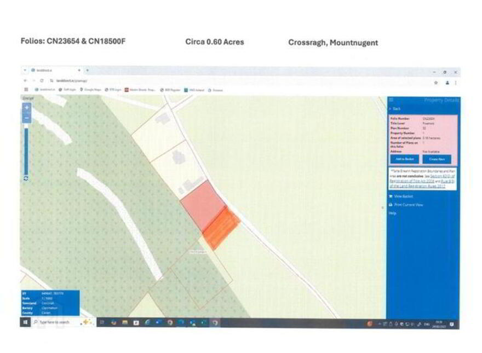Click the Windows taskbar search box

[x=56, y=322]
